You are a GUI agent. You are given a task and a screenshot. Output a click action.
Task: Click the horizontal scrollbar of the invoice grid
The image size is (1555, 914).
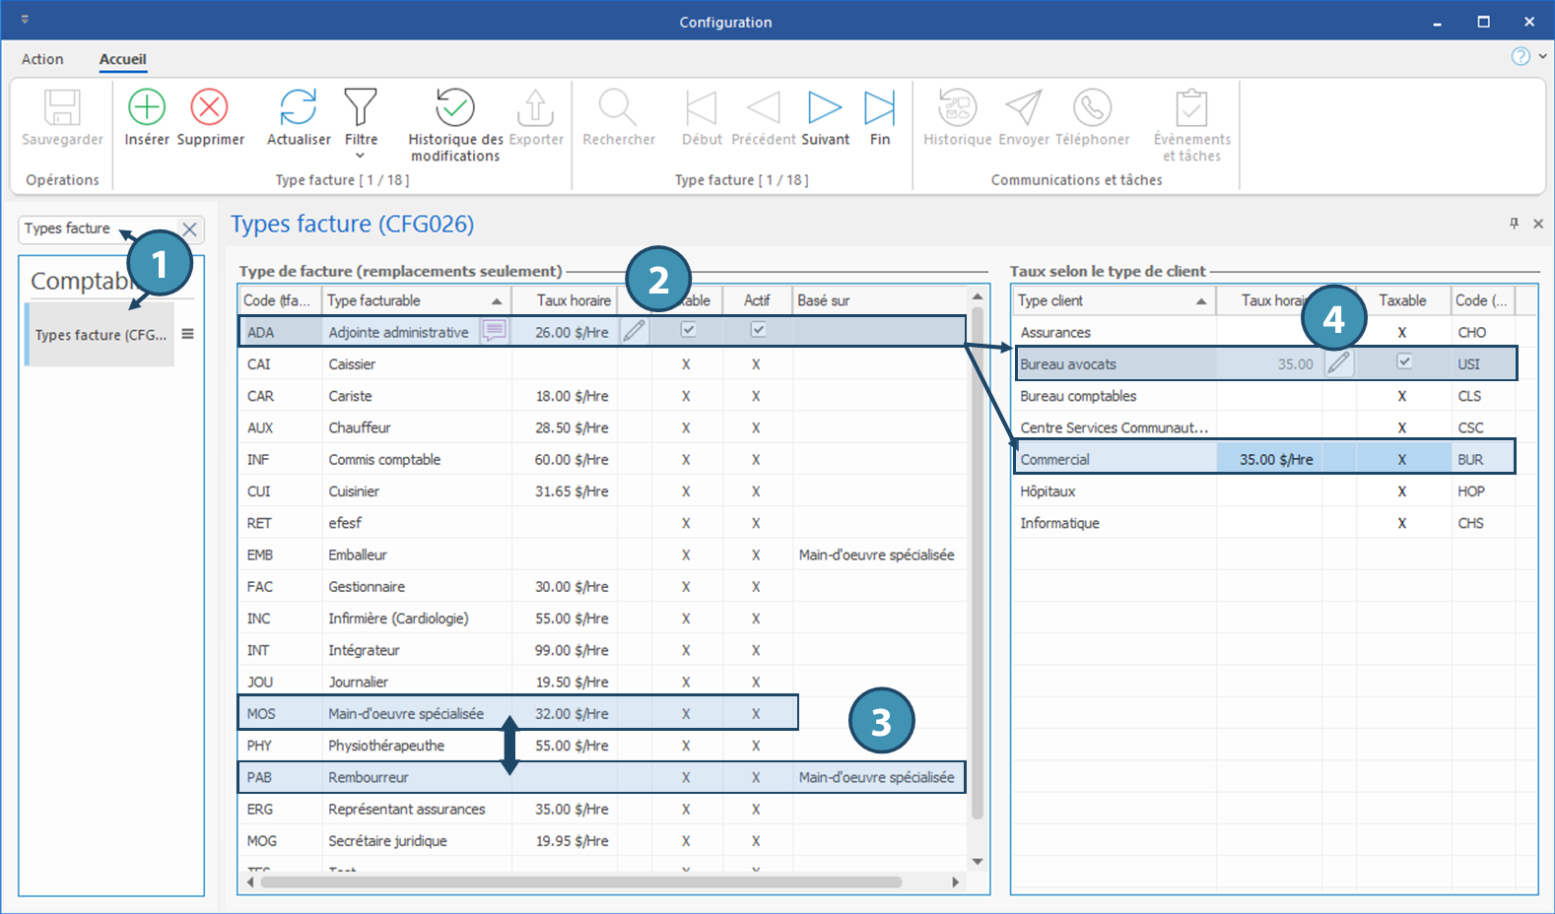coord(581,882)
